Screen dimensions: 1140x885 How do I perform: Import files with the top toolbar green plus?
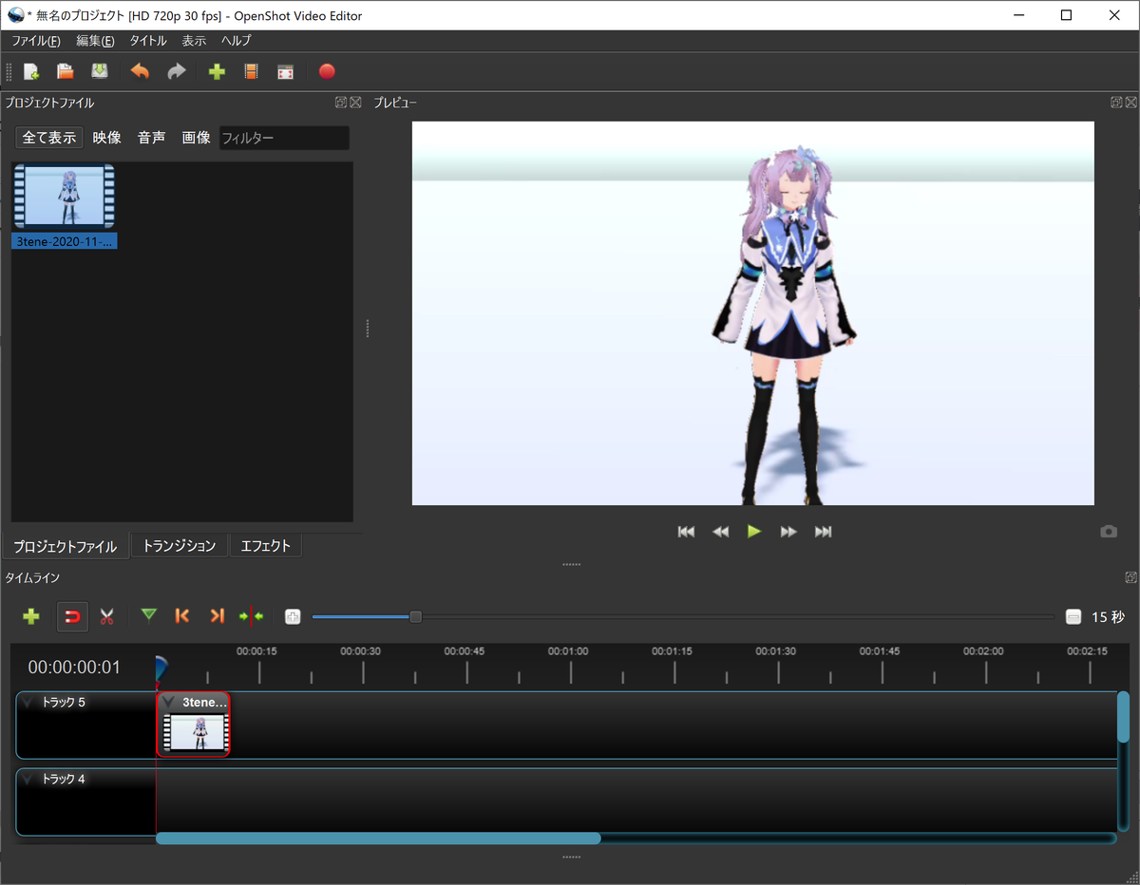[x=217, y=72]
